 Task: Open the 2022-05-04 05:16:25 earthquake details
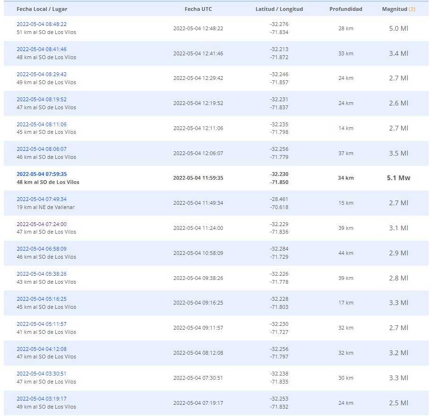coord(42,299)
